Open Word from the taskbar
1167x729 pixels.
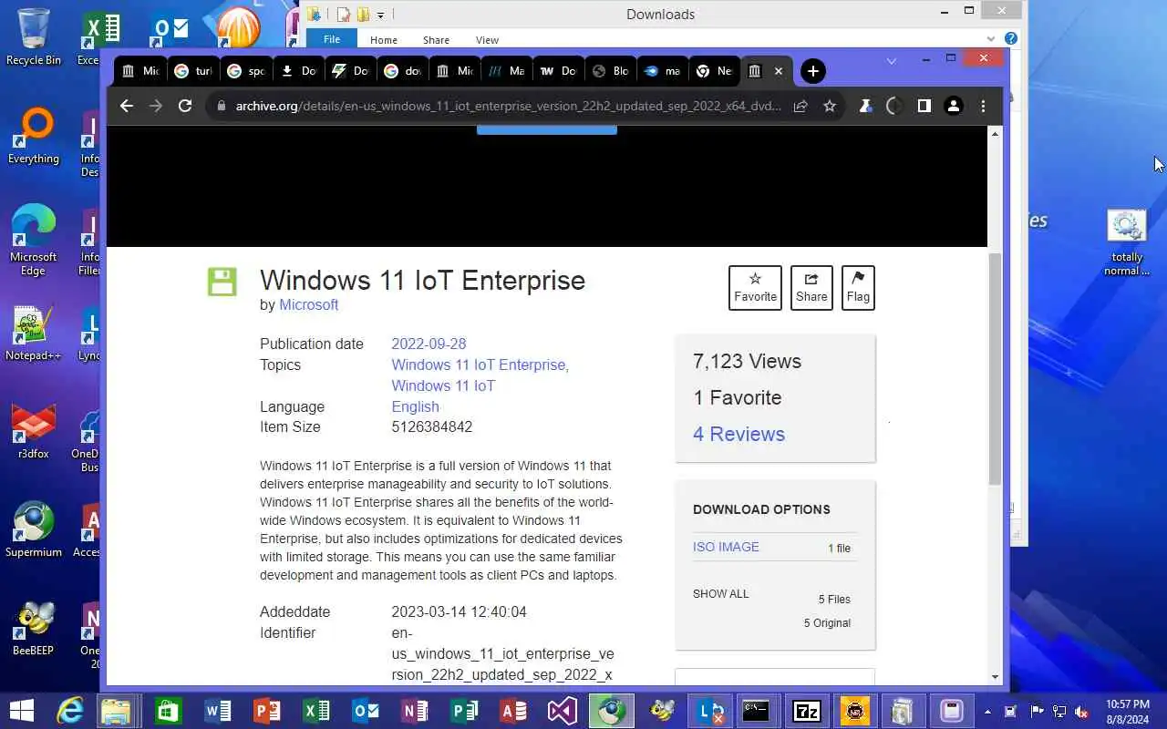pos(217,710)
